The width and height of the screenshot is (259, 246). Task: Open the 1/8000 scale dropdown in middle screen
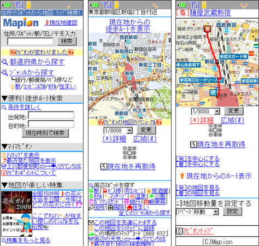pyautogui.click(x=118, y=131)
